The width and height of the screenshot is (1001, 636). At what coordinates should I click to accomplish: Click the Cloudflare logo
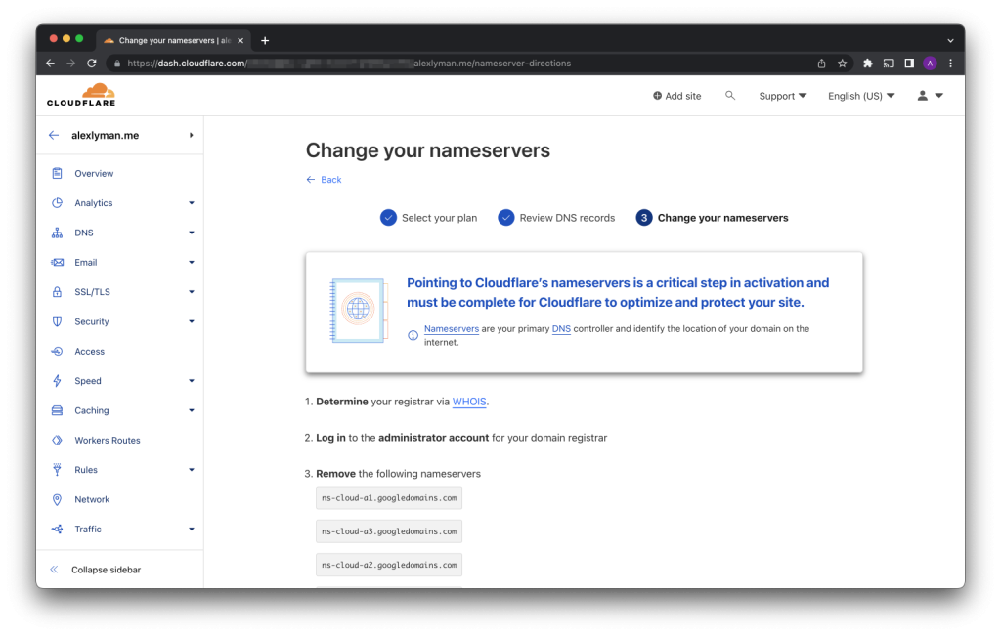[80, 95]
